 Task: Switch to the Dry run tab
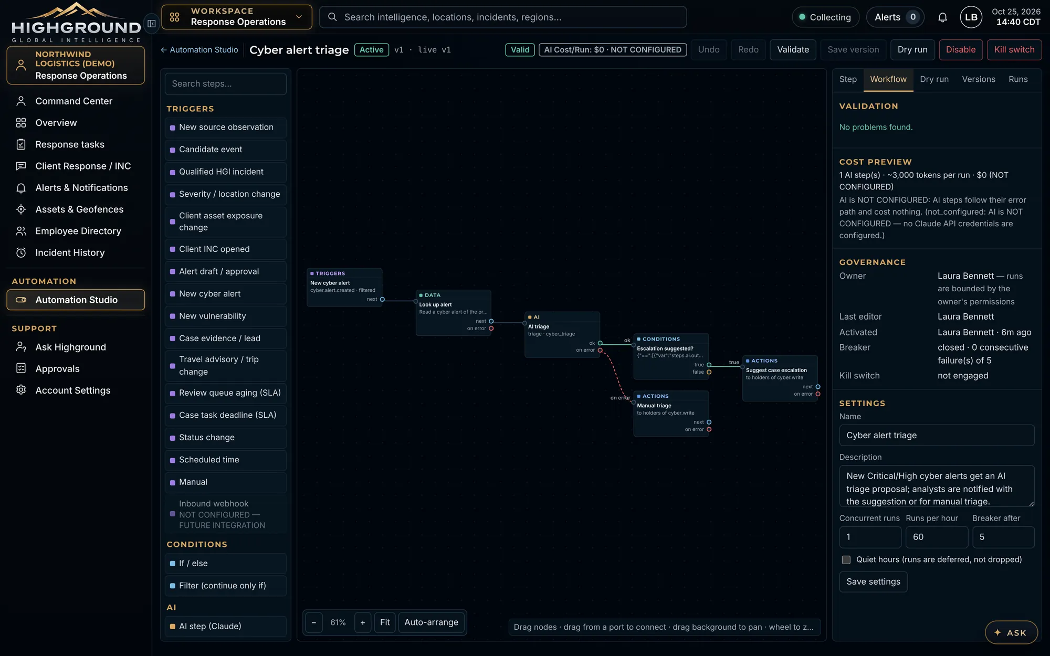(934, 79)
